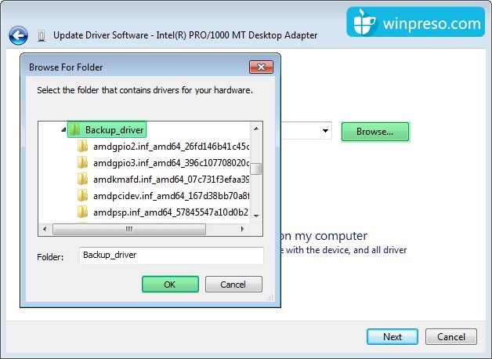The height and width of the screenshot is (359, 492).
Task: Click the Browse dialog resize grip
Action: click(x=270, y=298)
